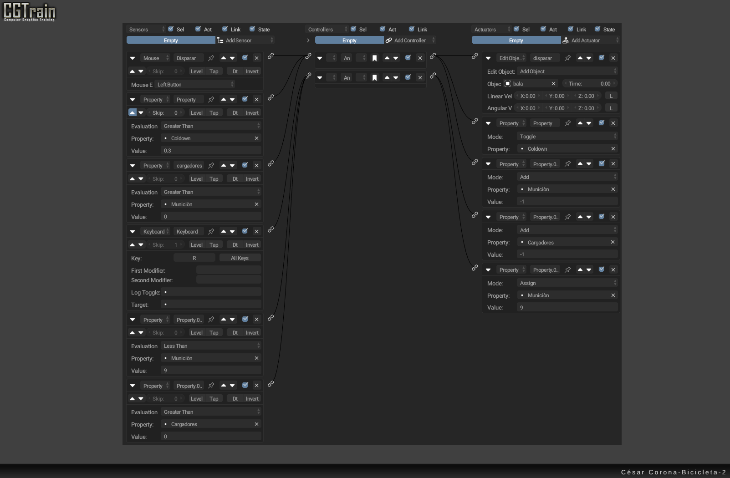
Task: Move second And controller down
Action: click(x=396, y=78)
